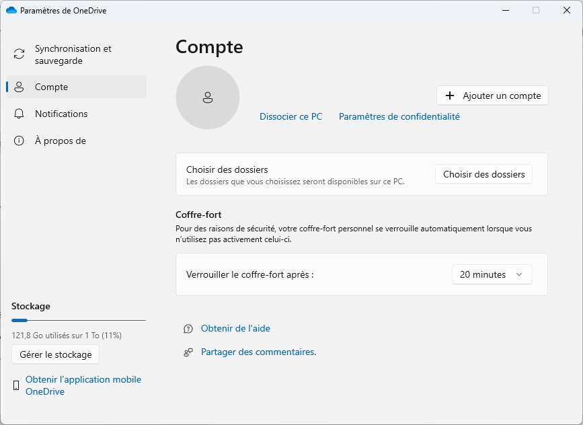
Task: Select the Compte tab in sidebar
Action: click(76, 87)
